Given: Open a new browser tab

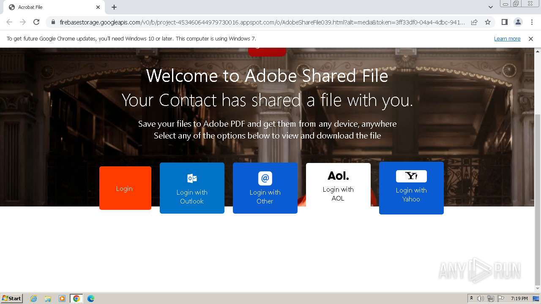Looking at the screenshot, I should (x=114, y=7).
